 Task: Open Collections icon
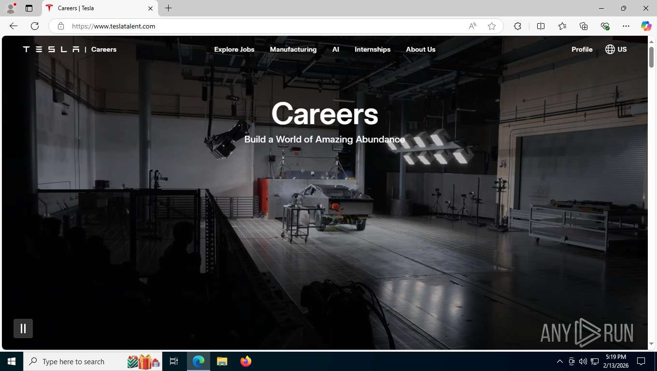(584, 26)
